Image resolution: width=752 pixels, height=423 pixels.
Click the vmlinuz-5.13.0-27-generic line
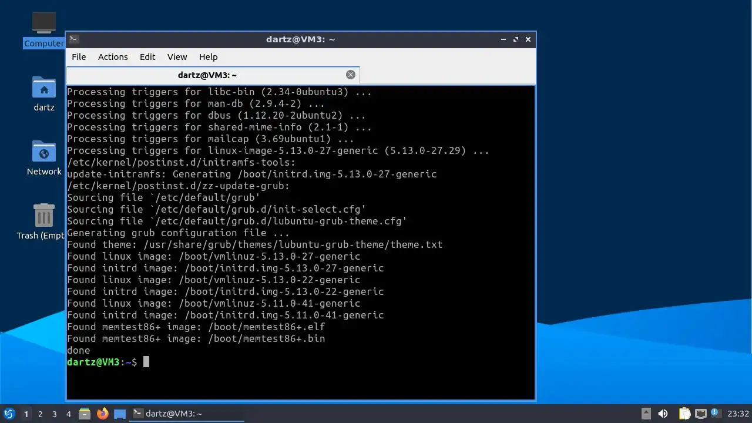click(213, 256)
